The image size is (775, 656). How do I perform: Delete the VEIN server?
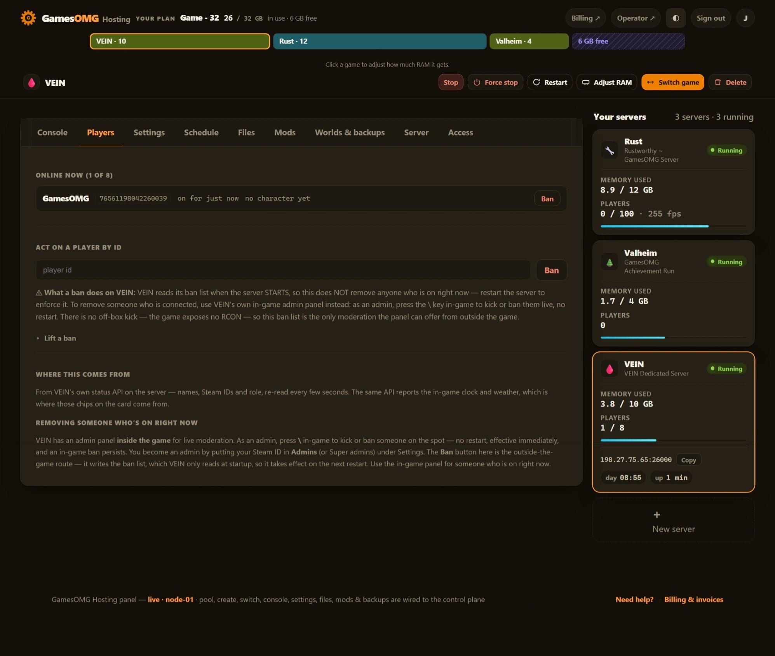(x=730, y=82)
